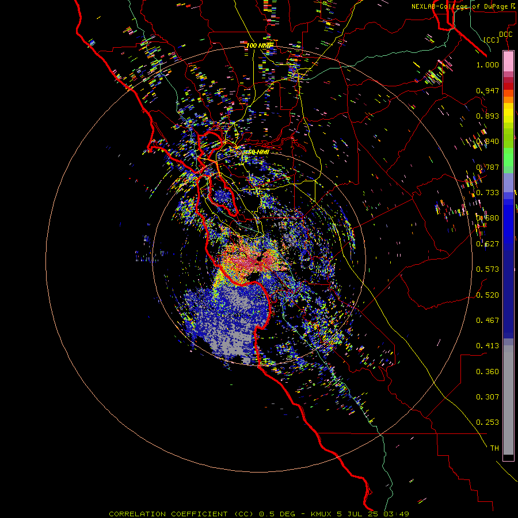The width and height of the screenshot is (518, 518).
Task: Select the 0.360 scale value
Action: pyautogui.click(x=487, y=372)
